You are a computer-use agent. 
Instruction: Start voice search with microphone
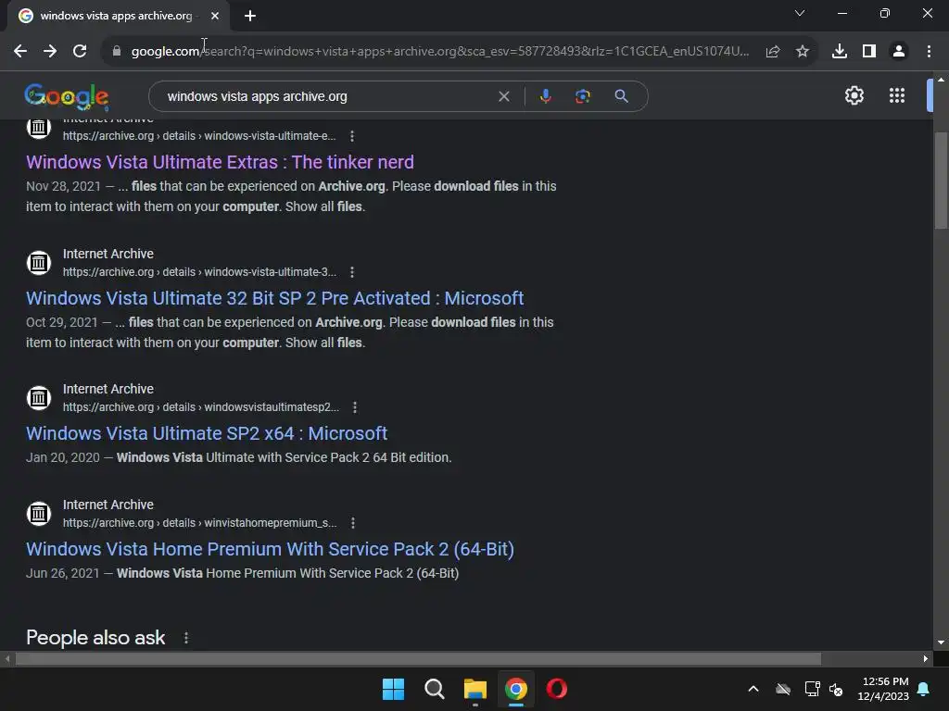545,96
